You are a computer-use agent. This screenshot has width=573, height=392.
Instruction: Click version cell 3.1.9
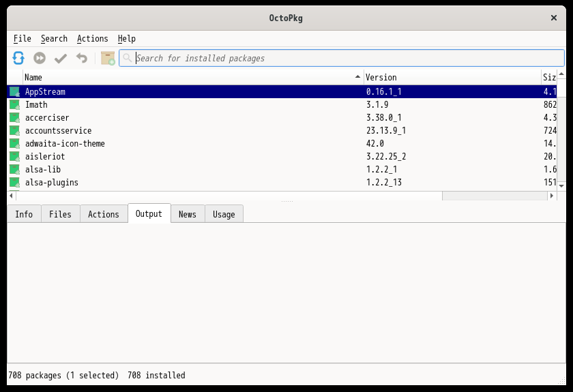coord(377,104)
